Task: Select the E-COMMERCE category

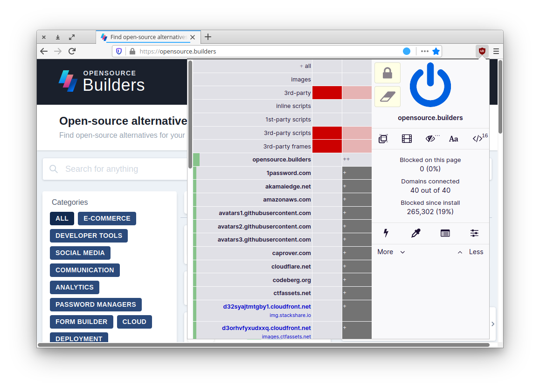Action: [x=107, y=218]
